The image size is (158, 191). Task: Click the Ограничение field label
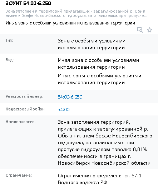pyautogui.click(x=19, y=175)
